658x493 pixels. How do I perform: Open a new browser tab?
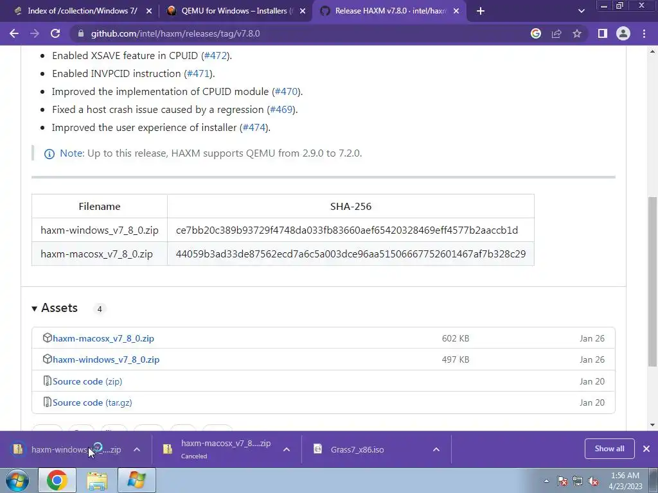click(481, 11)
